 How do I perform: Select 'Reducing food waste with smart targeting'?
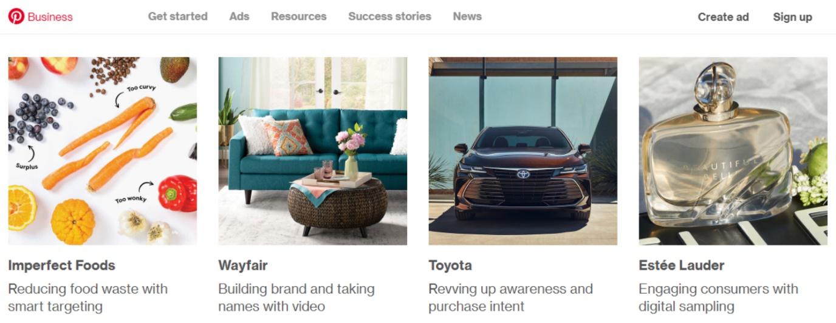pos(88,298)
